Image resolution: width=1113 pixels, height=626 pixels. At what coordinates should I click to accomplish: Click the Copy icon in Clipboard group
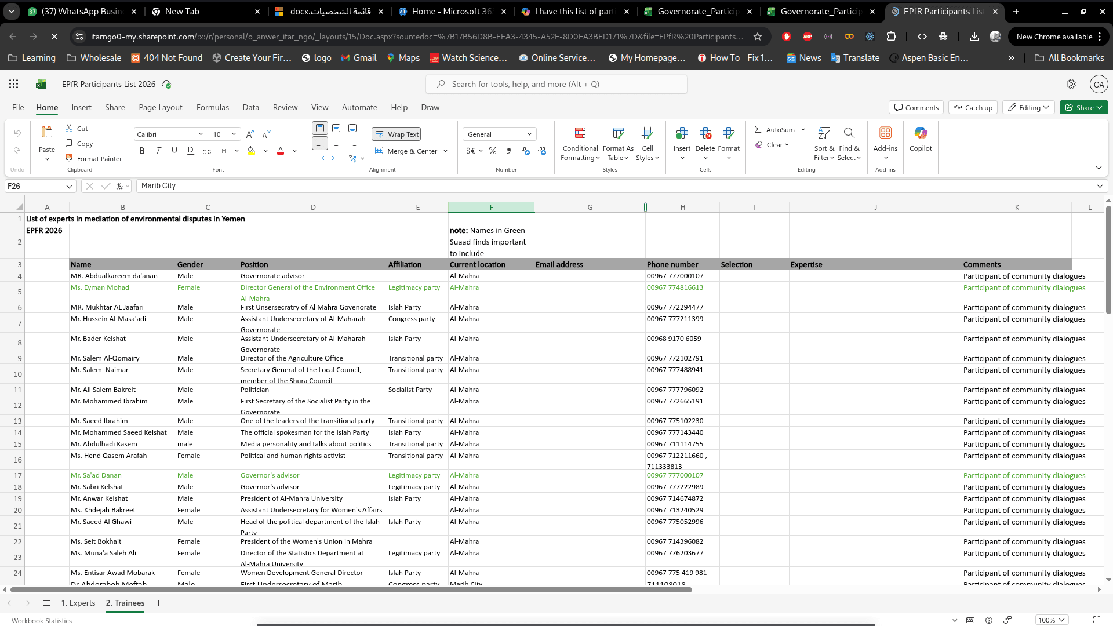69,143
